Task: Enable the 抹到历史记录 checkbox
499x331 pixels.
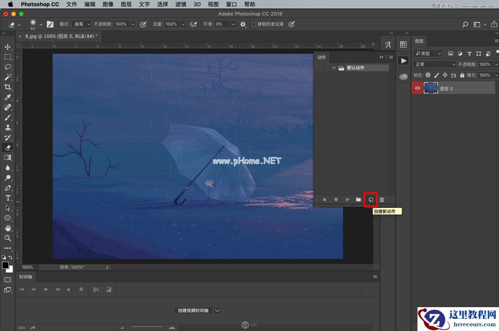Action: tap(254, 24)
